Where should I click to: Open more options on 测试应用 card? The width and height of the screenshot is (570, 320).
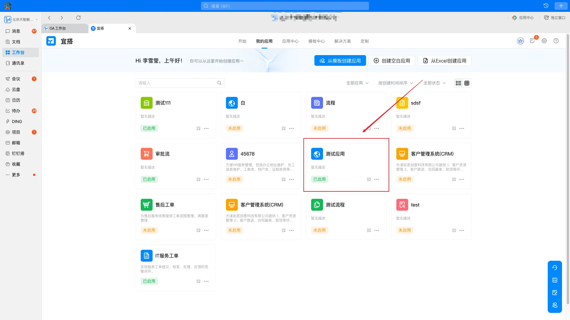pyautogui.click(x=376, y=180)
